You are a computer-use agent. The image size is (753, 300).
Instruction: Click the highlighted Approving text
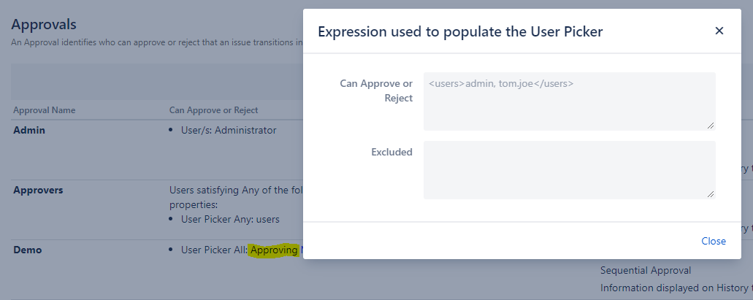pyautogui.click(x=274, y=250)
